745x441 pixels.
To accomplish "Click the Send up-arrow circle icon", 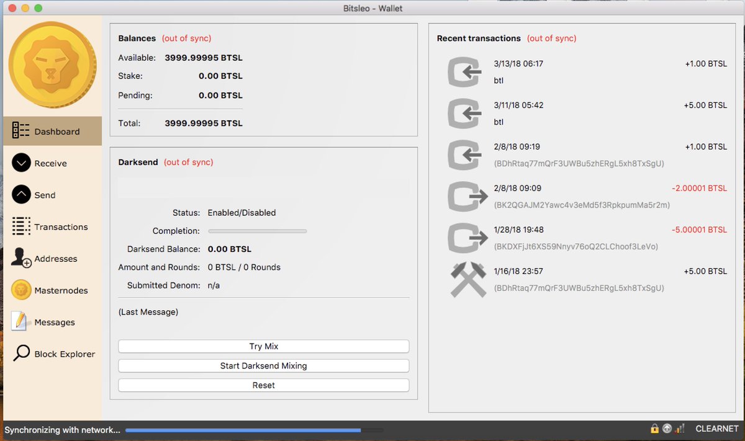I will tap(21, 195).
